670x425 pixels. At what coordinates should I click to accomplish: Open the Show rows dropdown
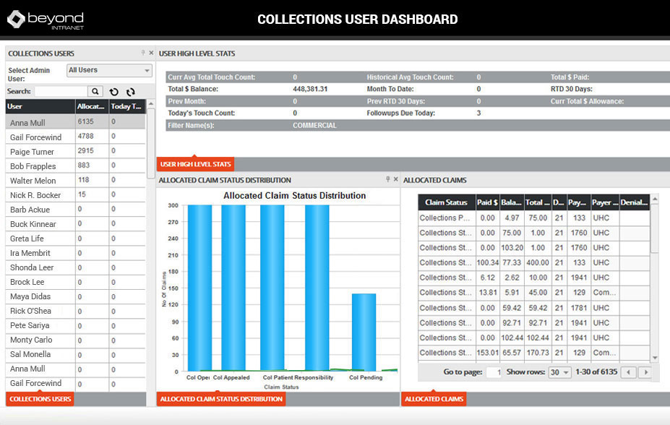[559, 372]
